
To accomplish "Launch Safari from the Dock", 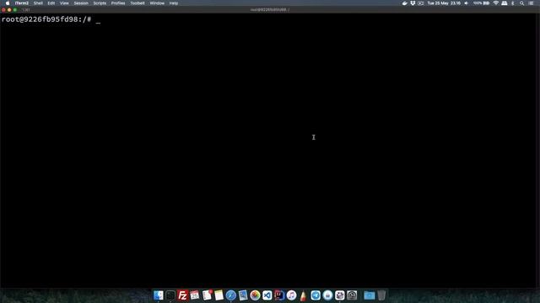I will click(231, 295).
